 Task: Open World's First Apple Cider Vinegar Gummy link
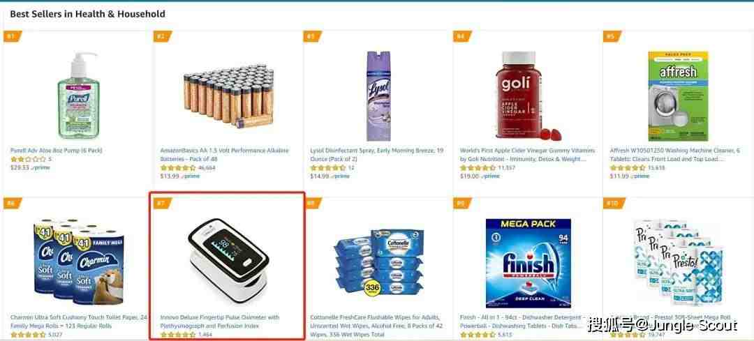(x=528, y=155)
